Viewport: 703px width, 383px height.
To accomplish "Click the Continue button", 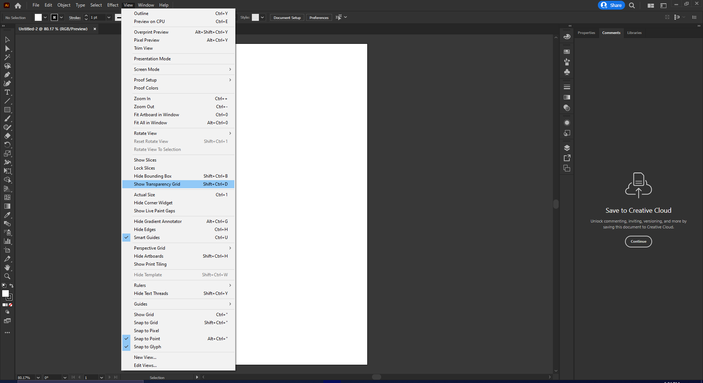I will pos(638,242).
